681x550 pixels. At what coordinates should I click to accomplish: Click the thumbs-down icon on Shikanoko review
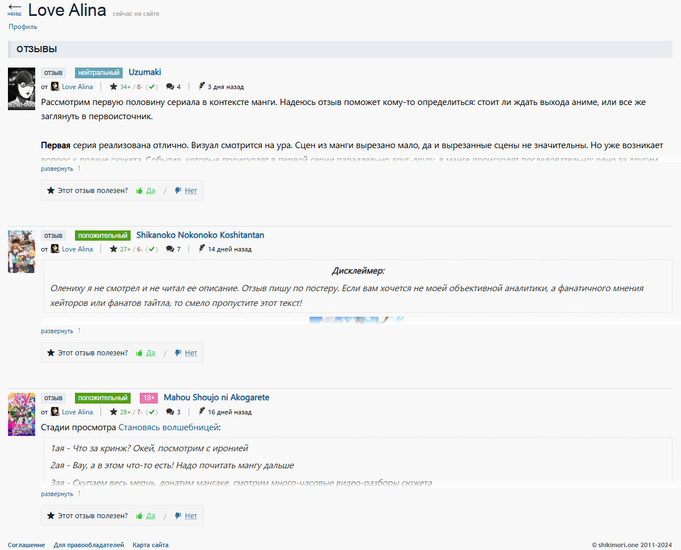click(178, 353)
